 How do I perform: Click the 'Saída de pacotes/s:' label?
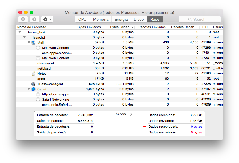coord(52,133)
